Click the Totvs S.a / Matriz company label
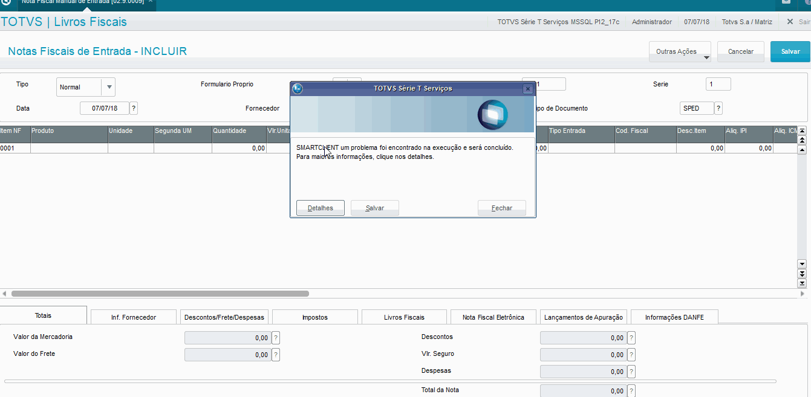This screenshot has height=397, width=811. [747, 22]
